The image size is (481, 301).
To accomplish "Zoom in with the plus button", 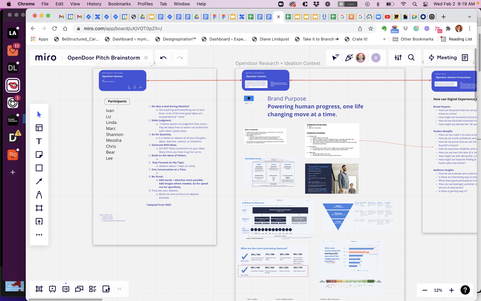I will [451, 290].
